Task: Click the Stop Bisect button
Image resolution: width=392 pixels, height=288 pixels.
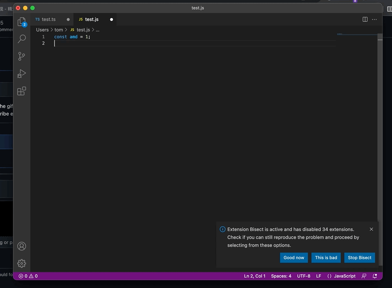Action: point(360,258)
